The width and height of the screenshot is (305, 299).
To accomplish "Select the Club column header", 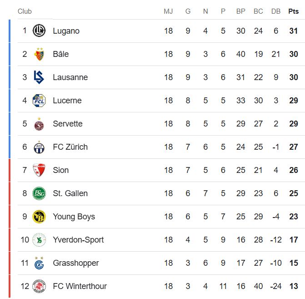I will (x=25, y=11).
